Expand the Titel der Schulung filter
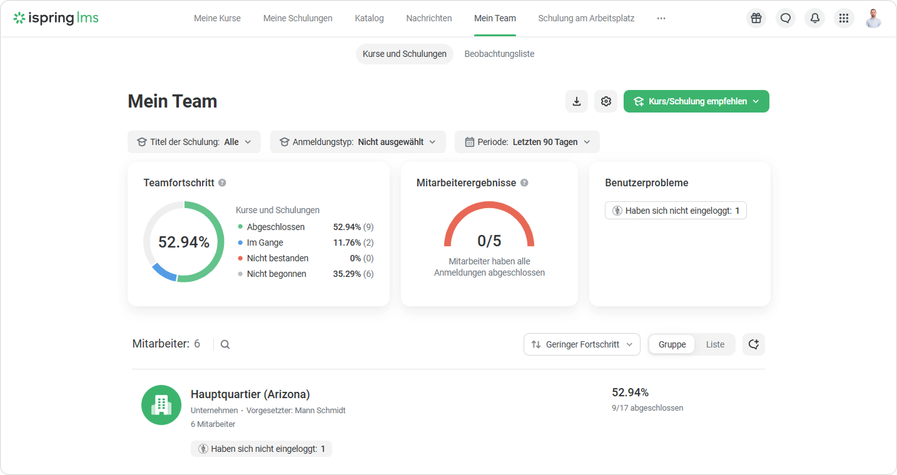This screenshot has width=897, height=475. (194, 142)
